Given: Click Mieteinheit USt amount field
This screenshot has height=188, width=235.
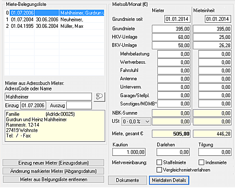Looking at the screenshot, I should (x=212, y=121).
